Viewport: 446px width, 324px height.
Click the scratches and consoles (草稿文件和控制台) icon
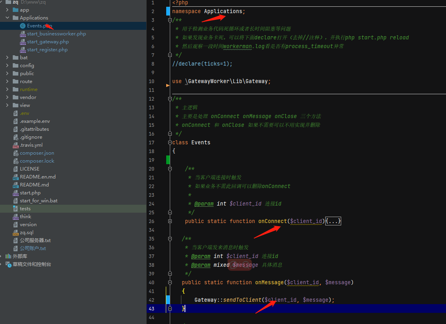coord(8,264)
